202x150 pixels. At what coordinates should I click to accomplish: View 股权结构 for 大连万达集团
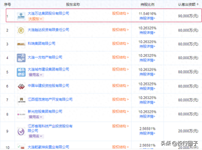121,13
